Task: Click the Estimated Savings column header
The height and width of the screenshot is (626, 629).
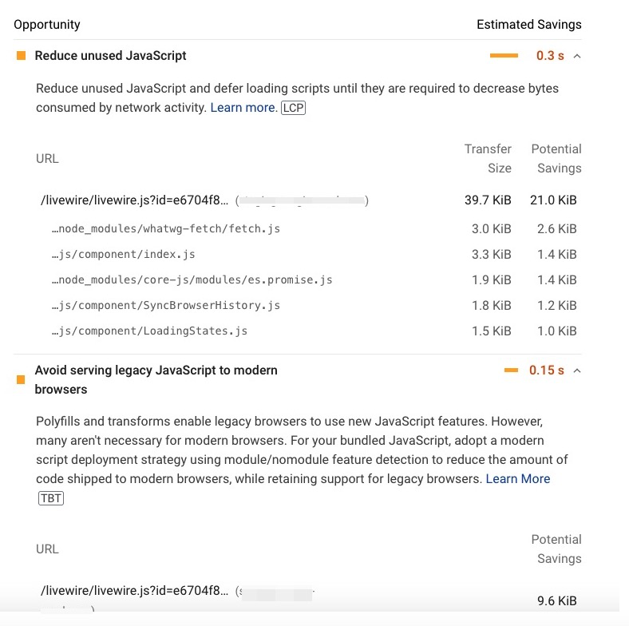Action: pos(529,25)
